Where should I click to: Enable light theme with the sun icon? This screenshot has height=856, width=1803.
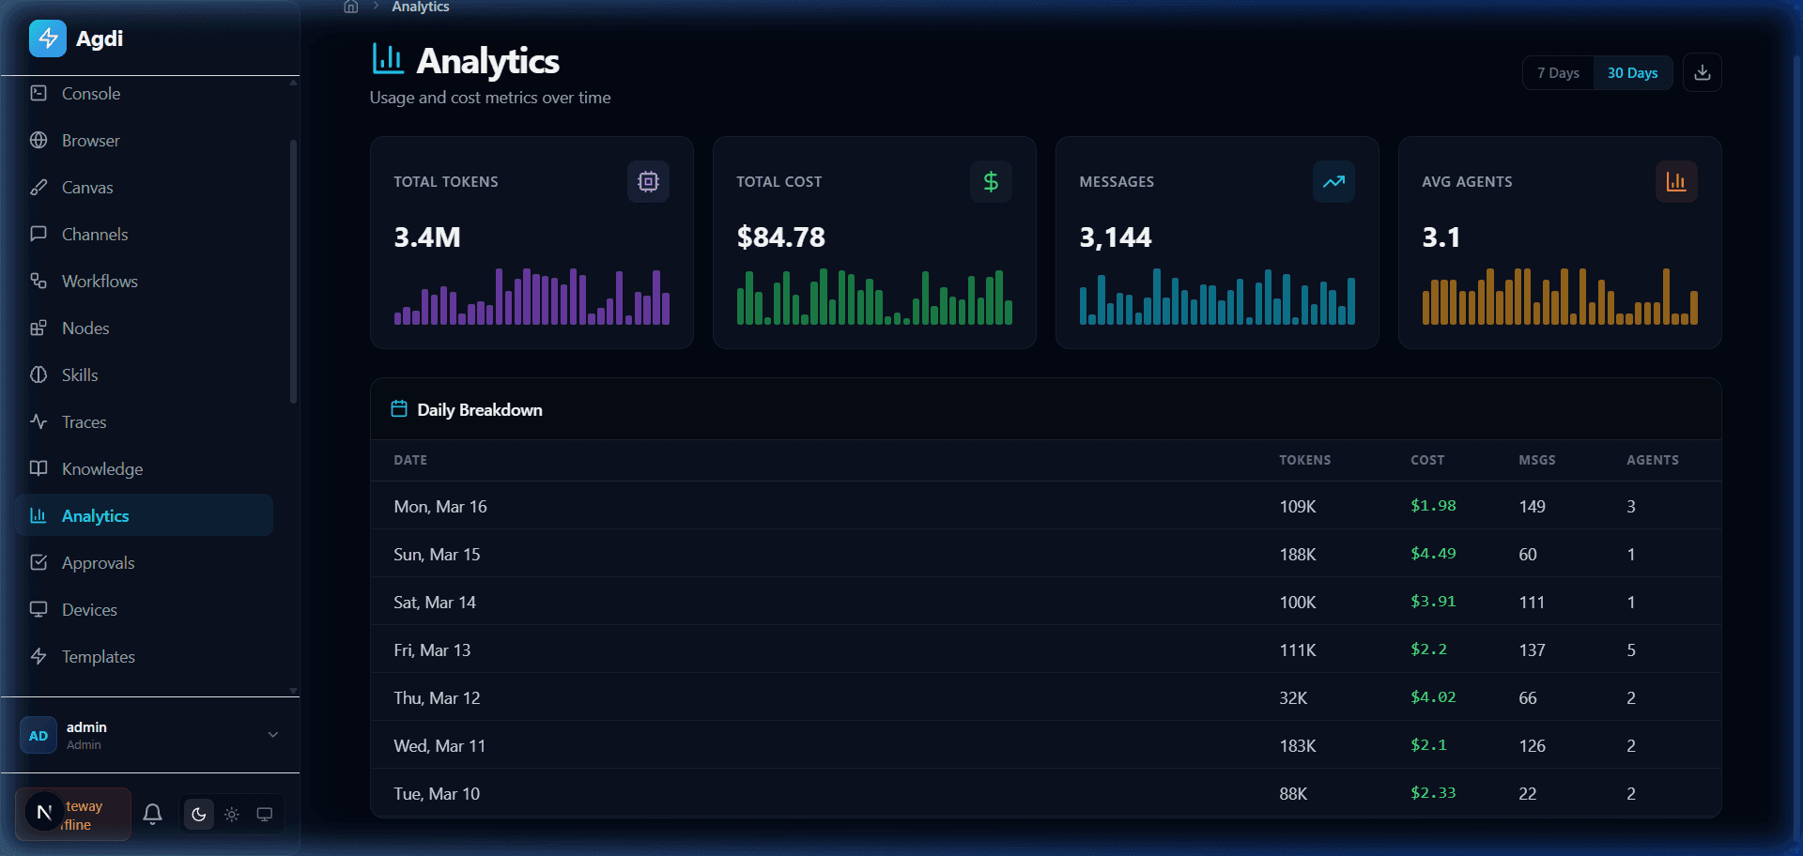[231, 814]
